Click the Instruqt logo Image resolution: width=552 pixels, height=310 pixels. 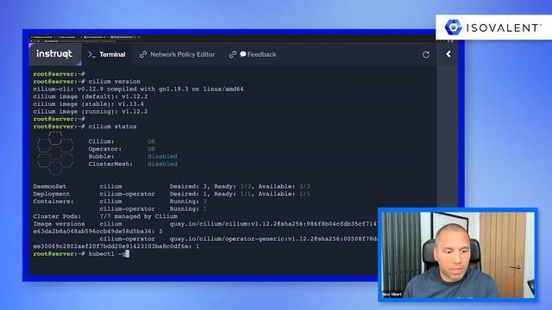pos(54,53)
